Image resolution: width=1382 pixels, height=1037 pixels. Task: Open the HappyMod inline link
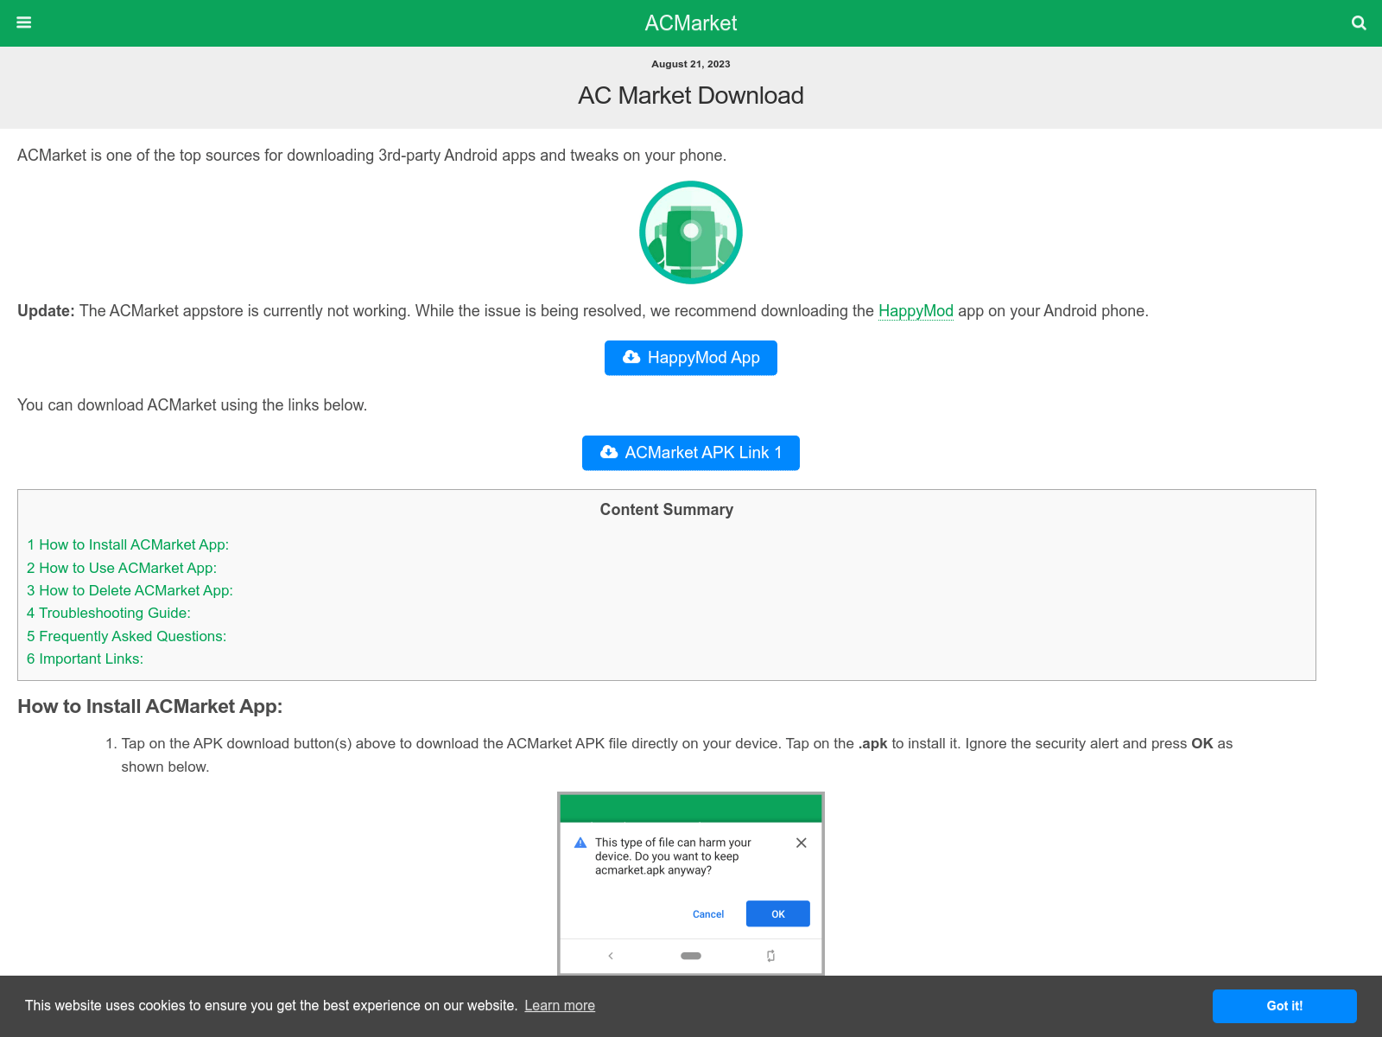click(x=916, y=311)
